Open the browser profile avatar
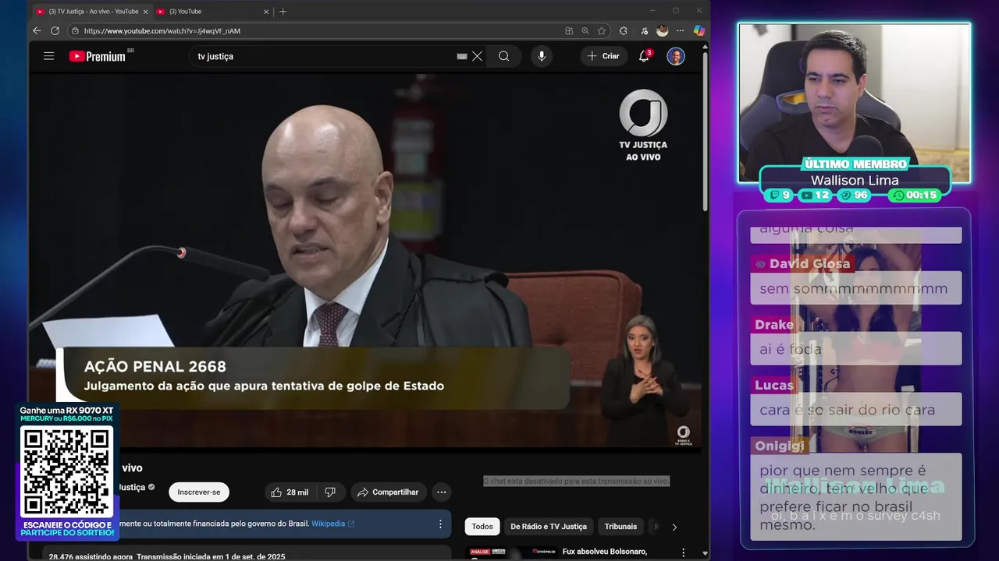 point(663,30)
